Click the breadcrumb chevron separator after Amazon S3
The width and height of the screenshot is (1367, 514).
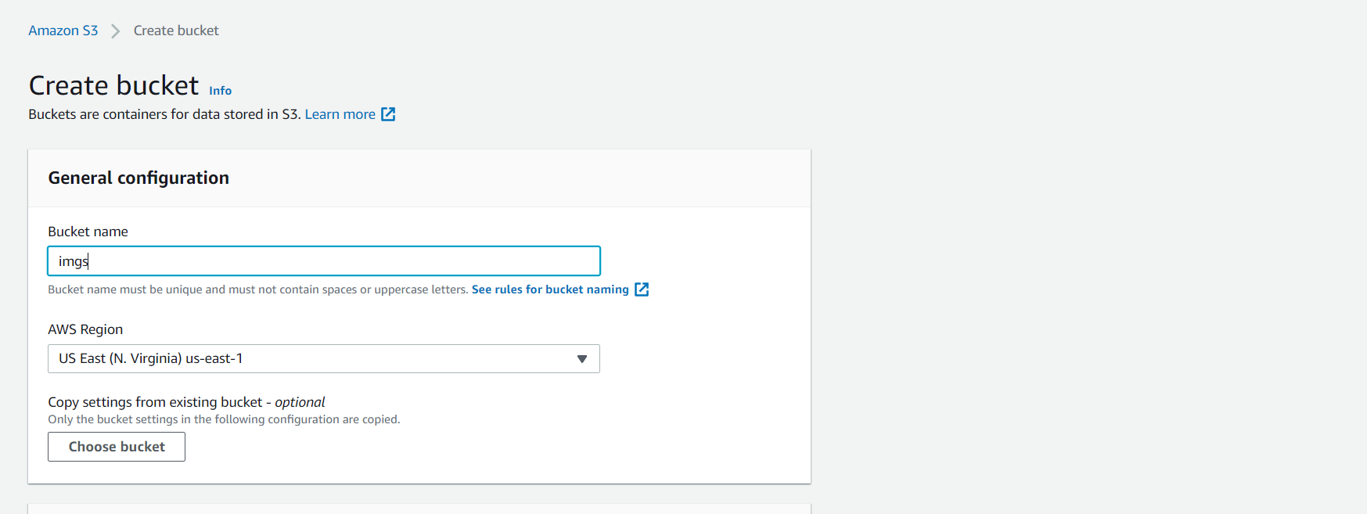coord(116,31)
